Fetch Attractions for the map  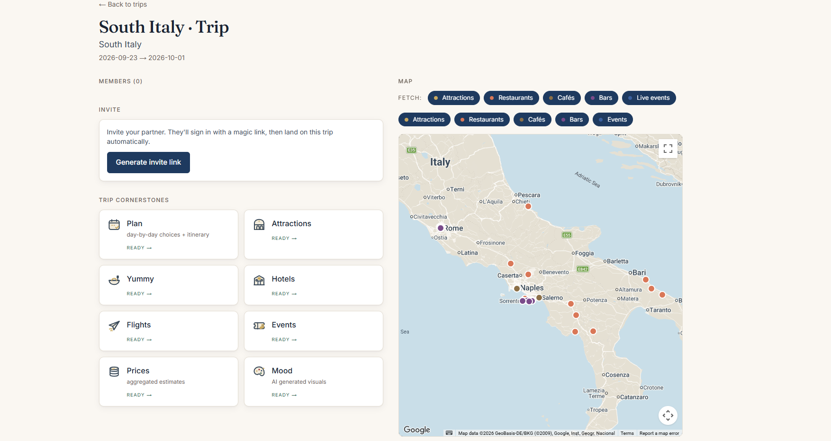click(x=454, y=98)
